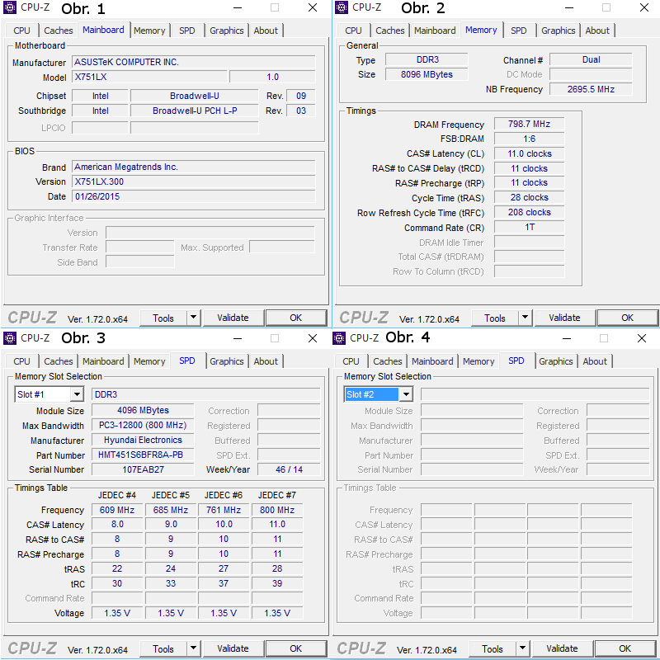Minimize the Obr. 1 CPU-Z window
The width and height of the screenshot is (660, 660).
[238, 7]
